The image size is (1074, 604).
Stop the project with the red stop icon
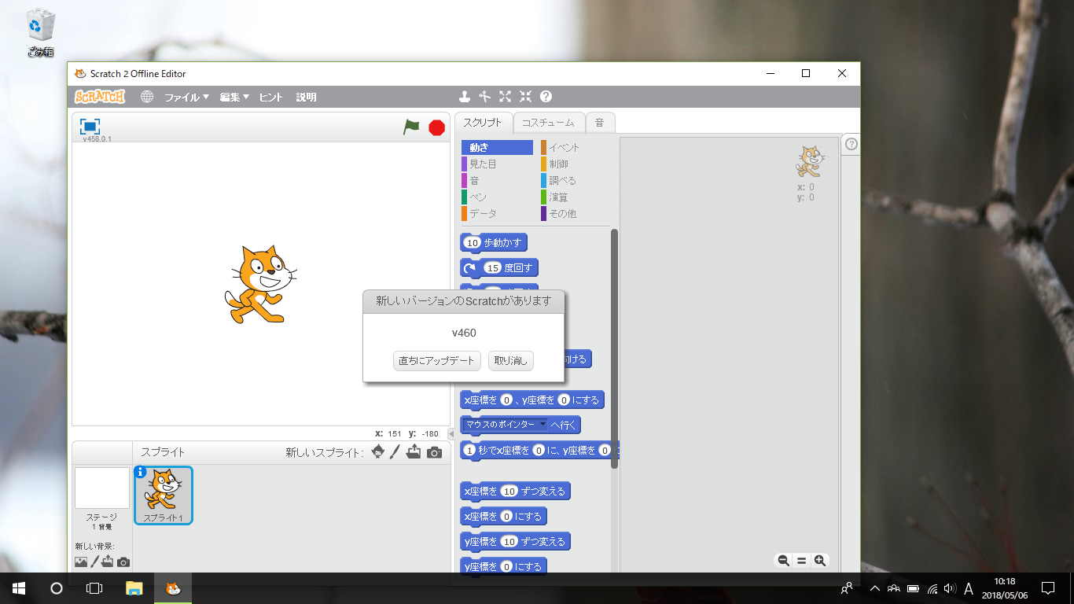pyautogui.click(x=436, y=126)
